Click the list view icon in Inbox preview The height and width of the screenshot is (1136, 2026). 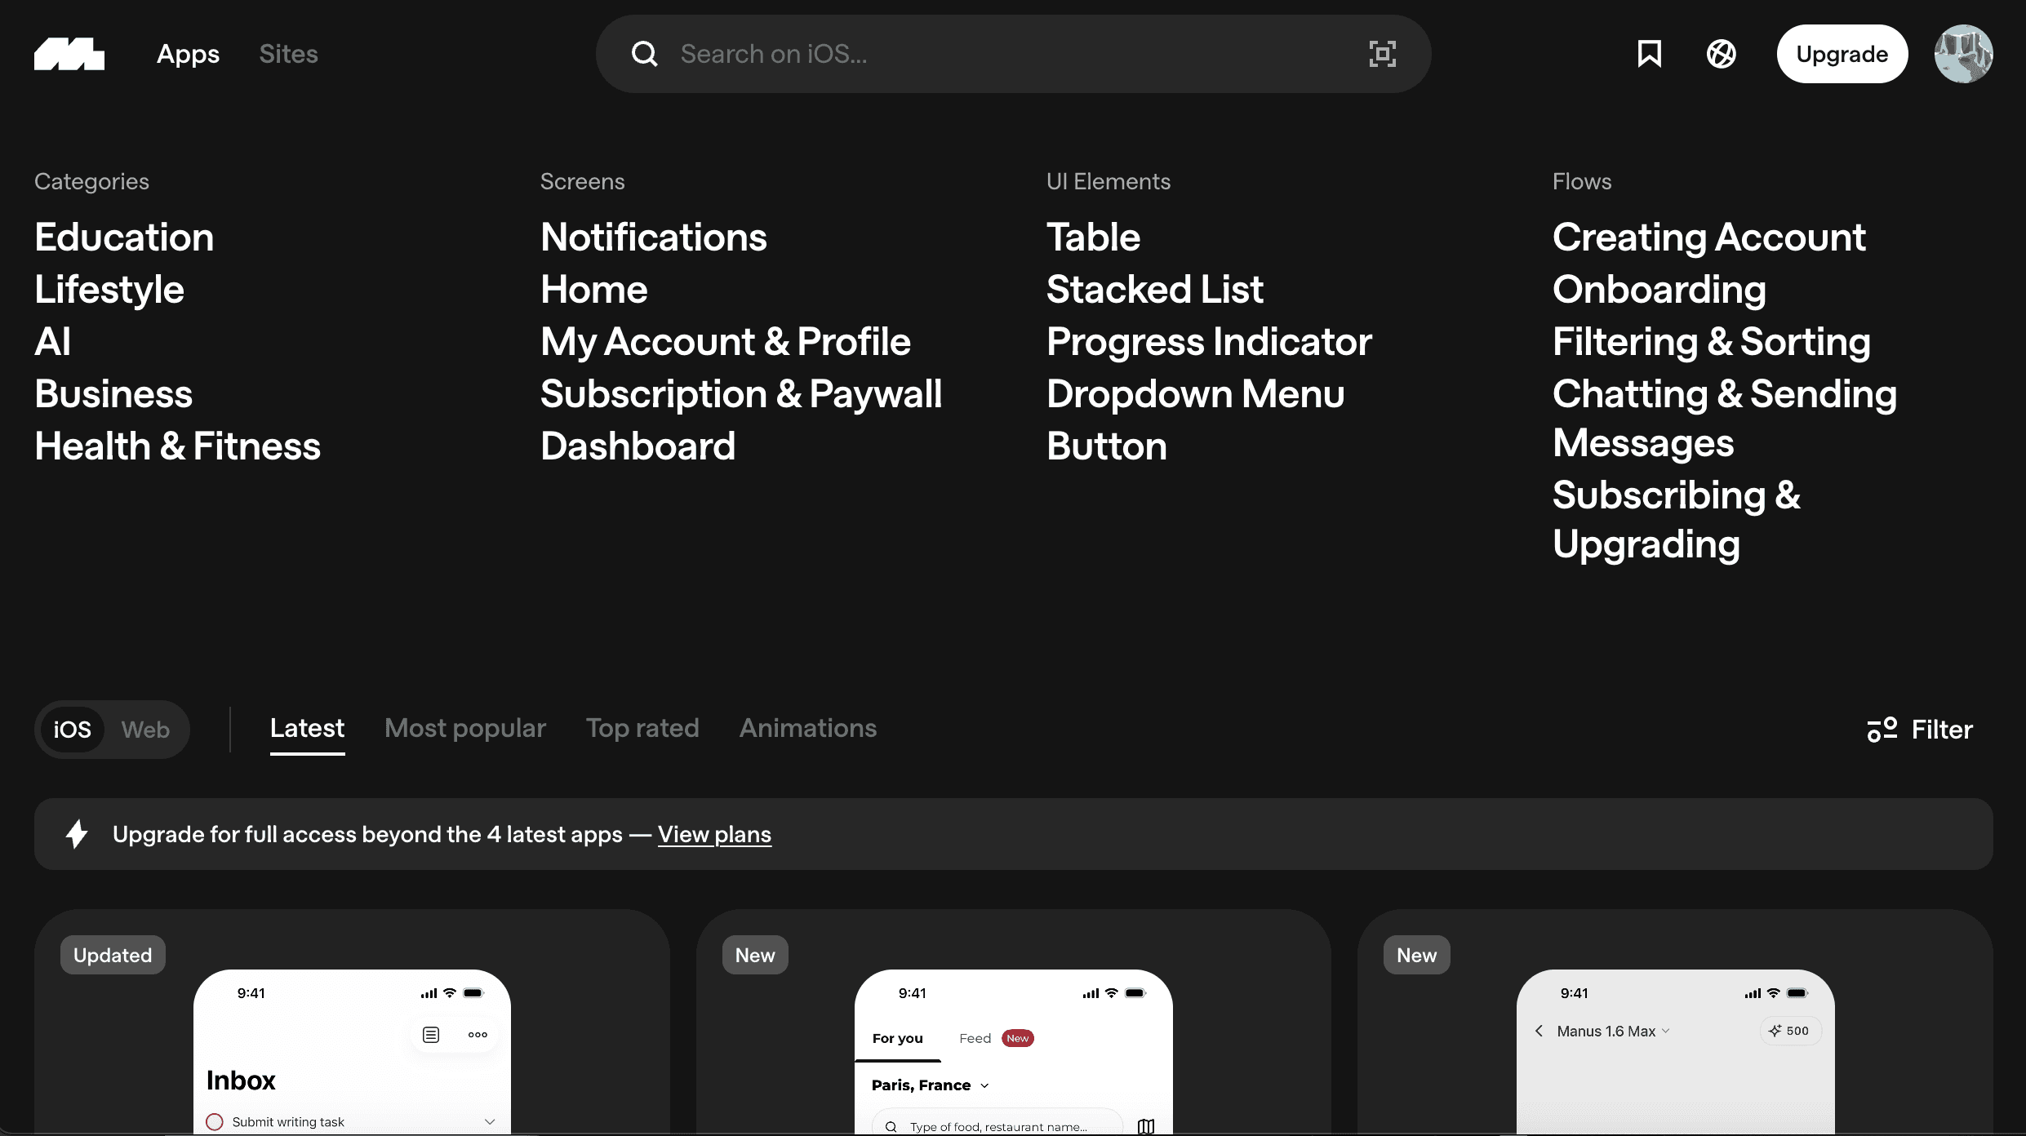coord(431,1035)
